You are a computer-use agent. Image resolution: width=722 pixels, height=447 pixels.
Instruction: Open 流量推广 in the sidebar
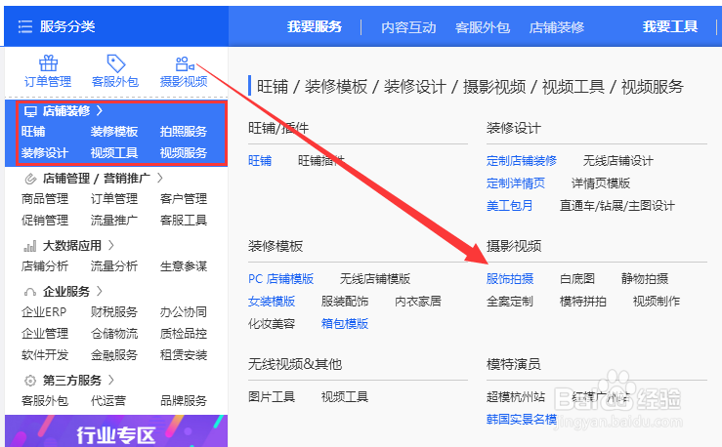tap(114, 221)
